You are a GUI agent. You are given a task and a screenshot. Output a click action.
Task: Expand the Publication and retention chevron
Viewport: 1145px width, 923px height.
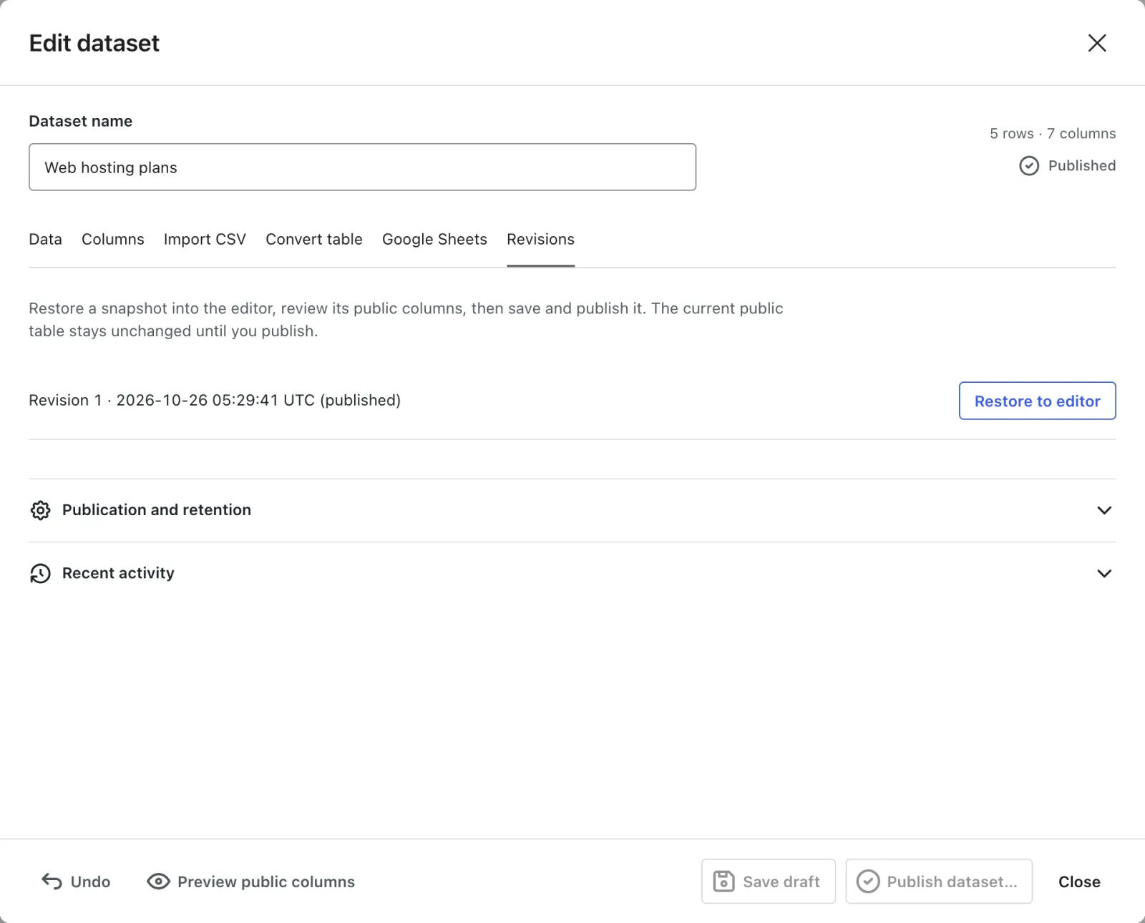(1104, 510)
